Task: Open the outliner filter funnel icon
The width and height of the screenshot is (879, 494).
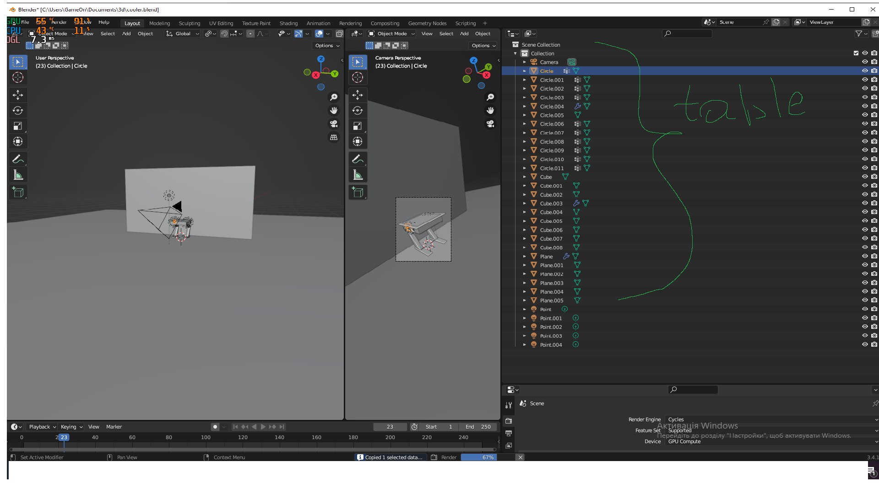Action: coord(859,33)
